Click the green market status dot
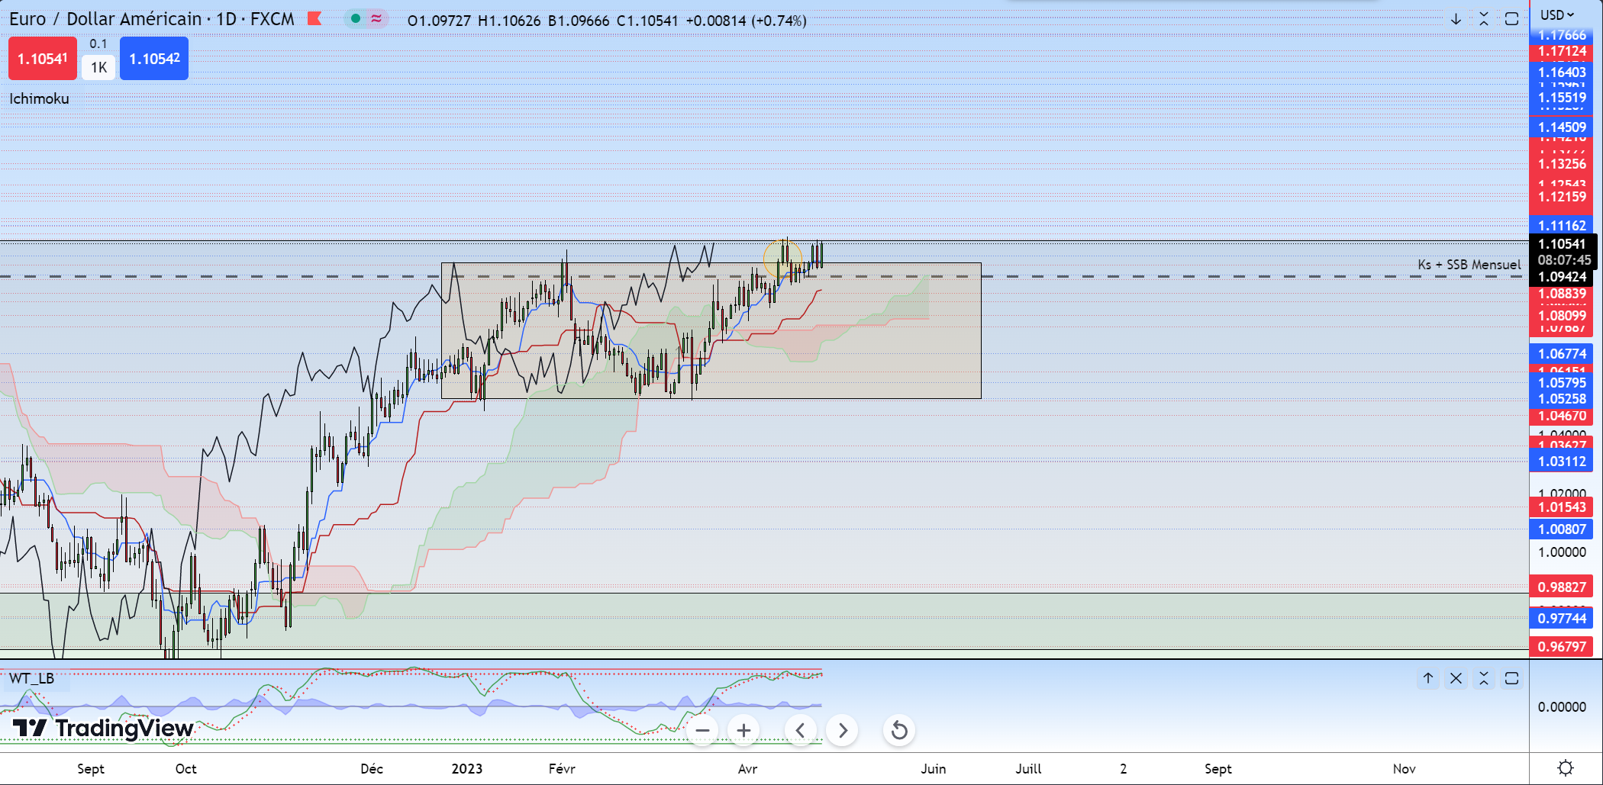This screenshot has height=785, width=1603. coord(356,19)
